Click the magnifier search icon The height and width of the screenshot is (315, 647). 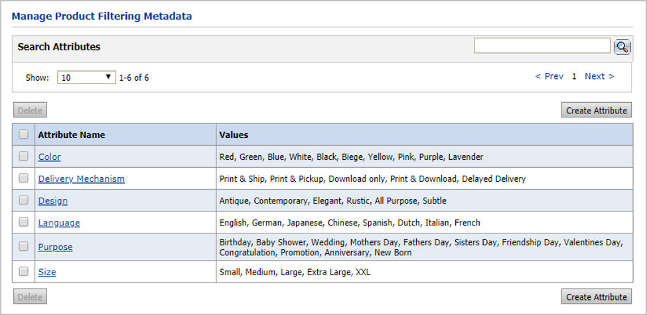pyautogui.click(x=622, y=46)
